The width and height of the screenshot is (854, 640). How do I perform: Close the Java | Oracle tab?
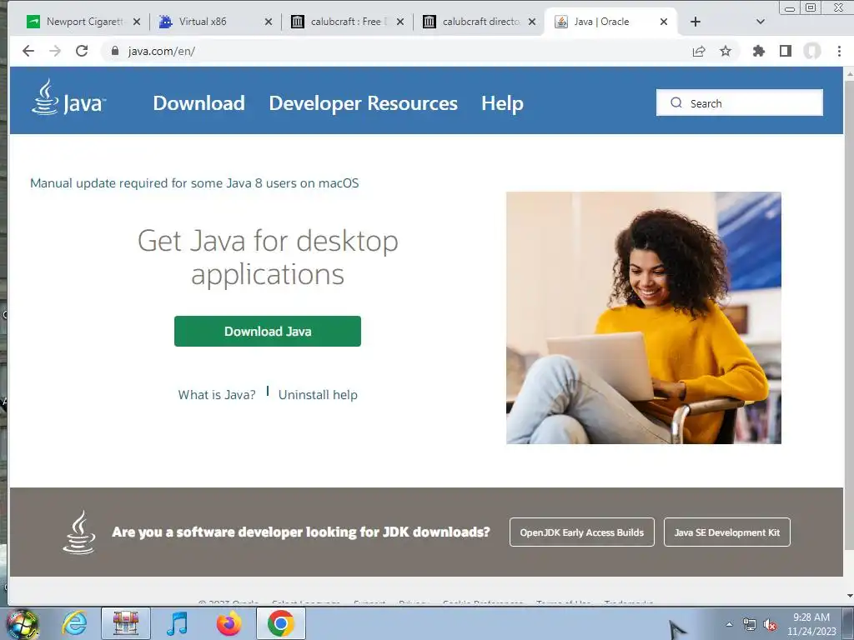(x=664, y=22)
